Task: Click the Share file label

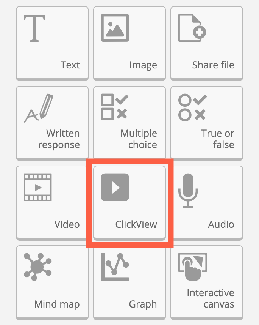Action: (213, 65)
